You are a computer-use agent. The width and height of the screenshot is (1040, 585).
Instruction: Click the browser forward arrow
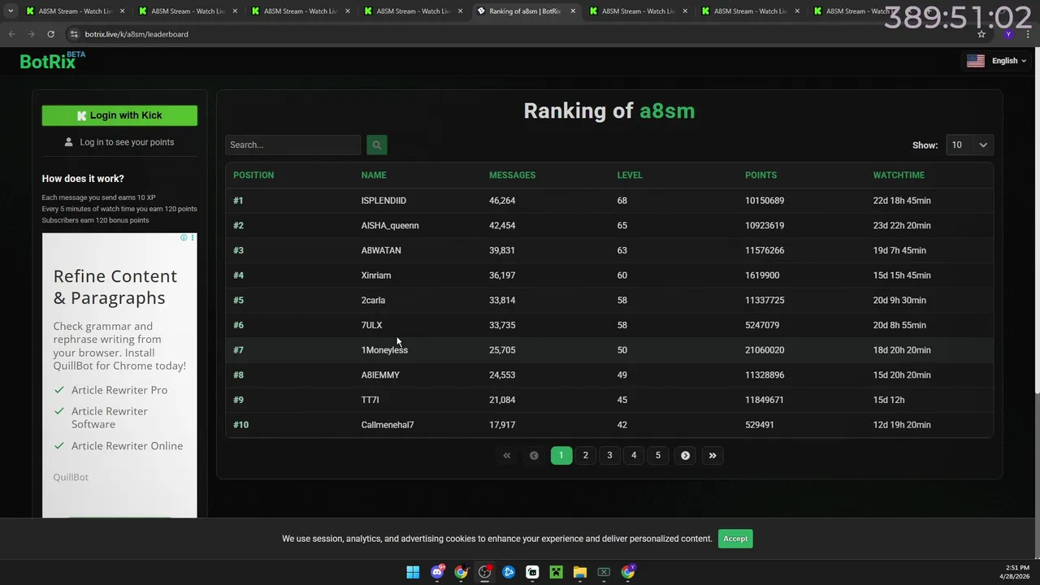[x=31, y=34]
